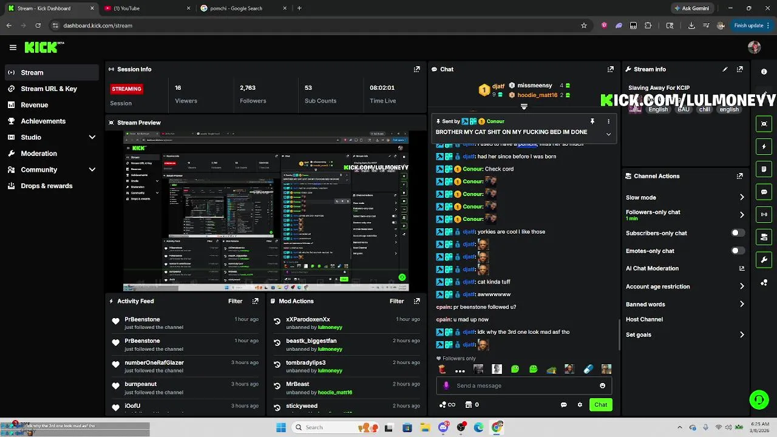Image resolution: width=777 pixels, height=437 pixels.
Task: Bookmark this page with the star icon
Action: point(584,25)
